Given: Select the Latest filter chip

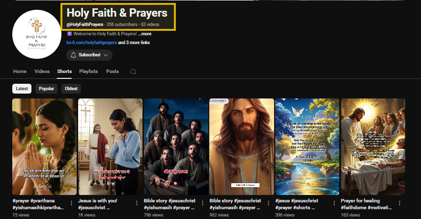Looking at the screenshot, I should tap(22, 89).
